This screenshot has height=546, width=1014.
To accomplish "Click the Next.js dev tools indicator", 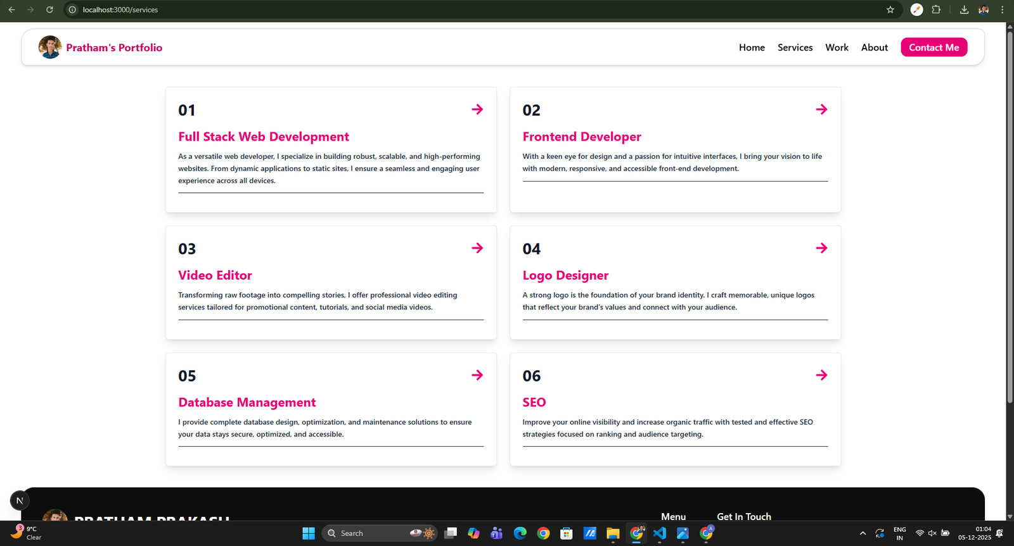I will (20, 500).
